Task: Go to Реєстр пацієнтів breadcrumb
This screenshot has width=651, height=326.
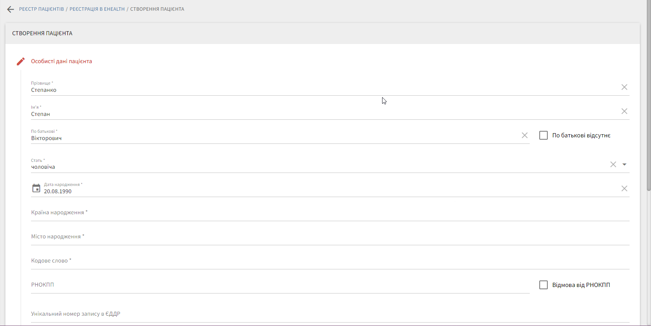Action: point(41,9)
